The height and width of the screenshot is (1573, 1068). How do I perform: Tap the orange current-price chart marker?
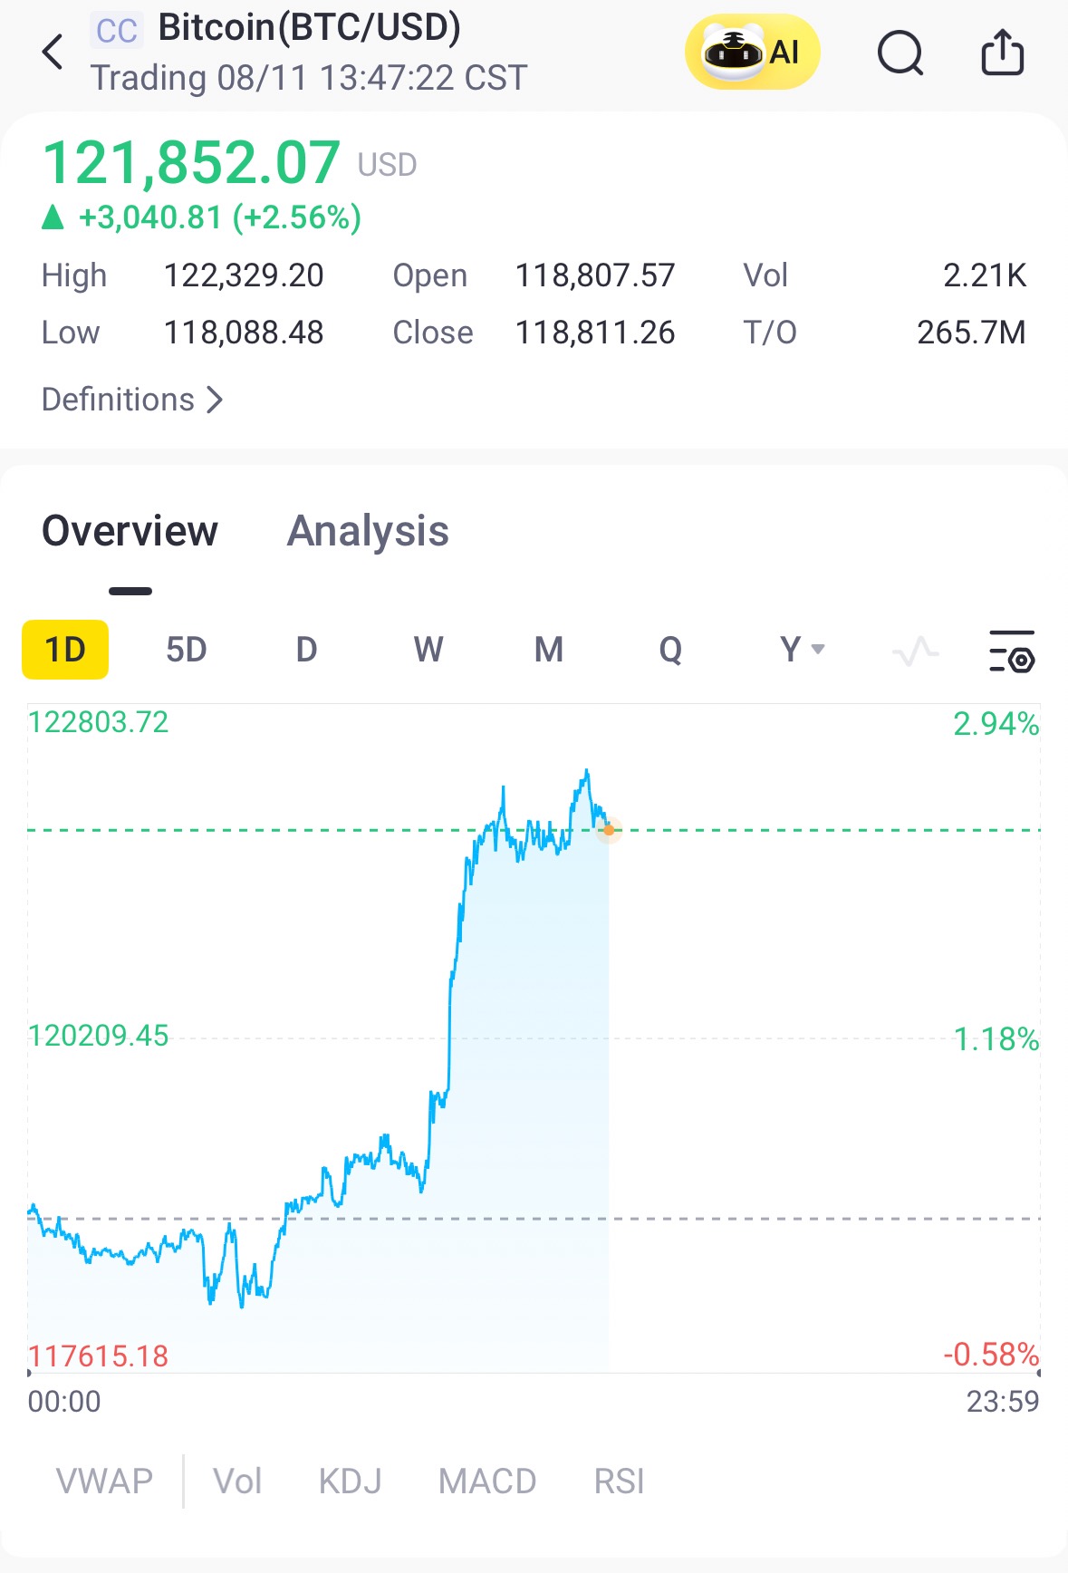[x=609, y=830]
